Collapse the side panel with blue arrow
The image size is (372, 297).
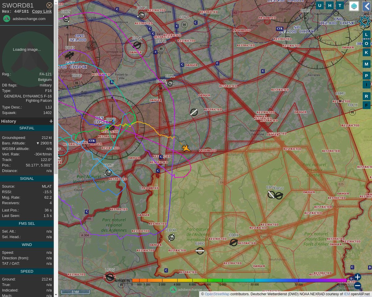click(x=367, y=6)
